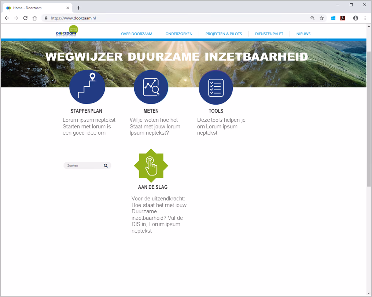This screenshot has height=297, width=372.
Task: Go to Doorzaam logo homepage
Action: coord(67,31)
